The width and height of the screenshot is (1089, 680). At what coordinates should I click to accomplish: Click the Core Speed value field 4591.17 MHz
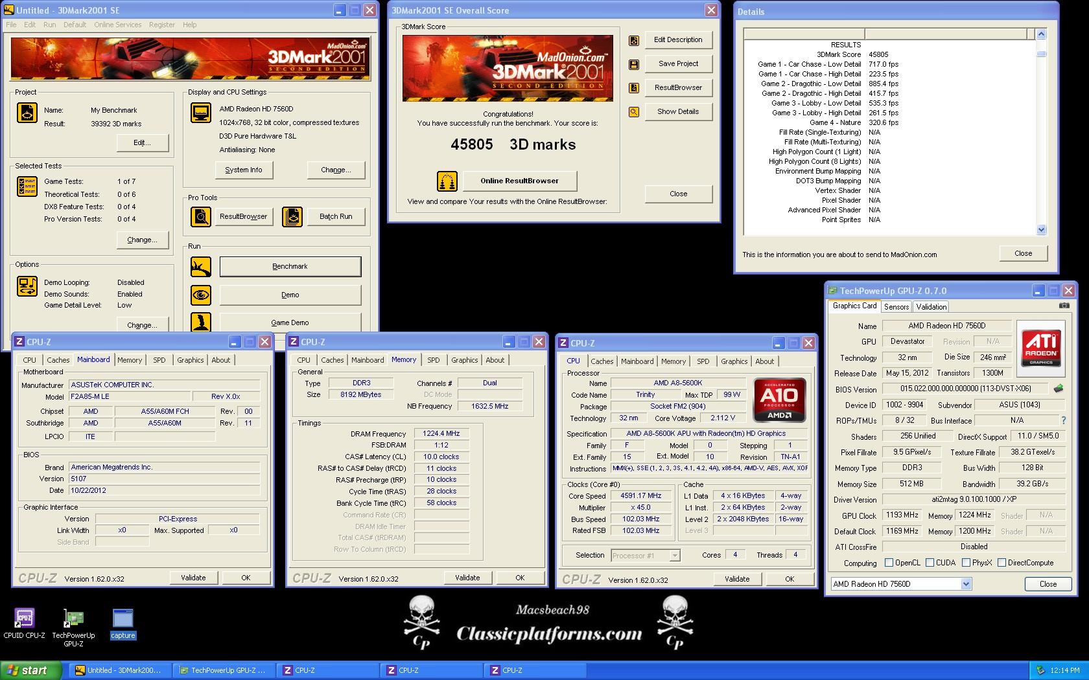click(x=640, y=495)
